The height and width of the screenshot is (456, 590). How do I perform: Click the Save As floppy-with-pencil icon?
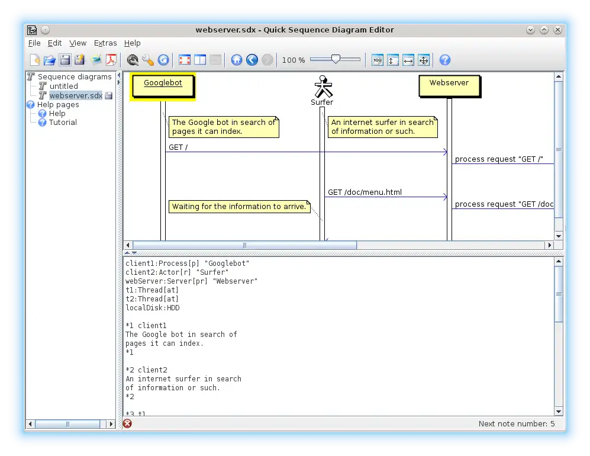[x=79, y=60]
